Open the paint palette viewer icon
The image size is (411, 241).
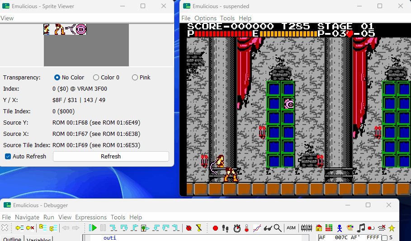[x=350, y=227]
